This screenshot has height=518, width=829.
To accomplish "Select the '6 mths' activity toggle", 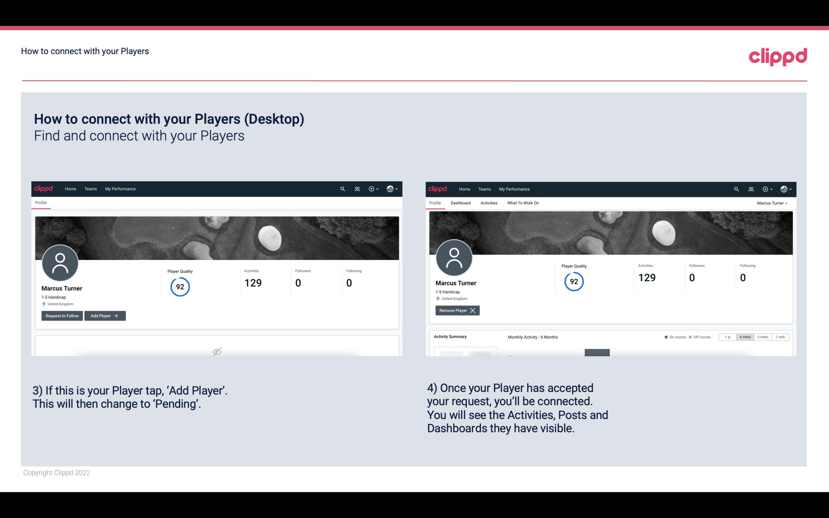I will pos(745,337).
